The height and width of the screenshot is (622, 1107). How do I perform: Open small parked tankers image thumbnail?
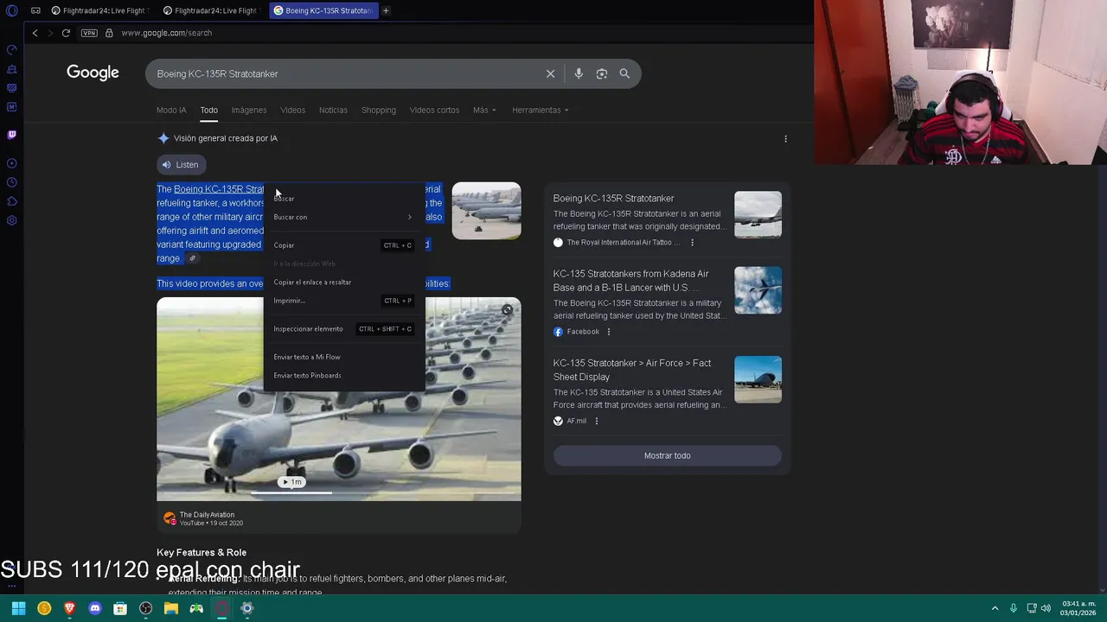click(486, 211)
